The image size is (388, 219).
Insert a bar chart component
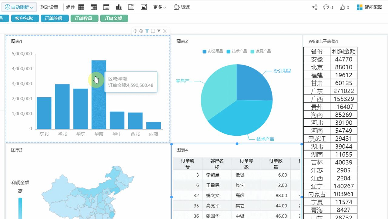tap(119, 7)
